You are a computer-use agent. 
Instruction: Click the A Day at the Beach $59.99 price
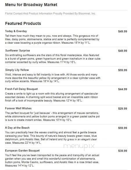123,128
